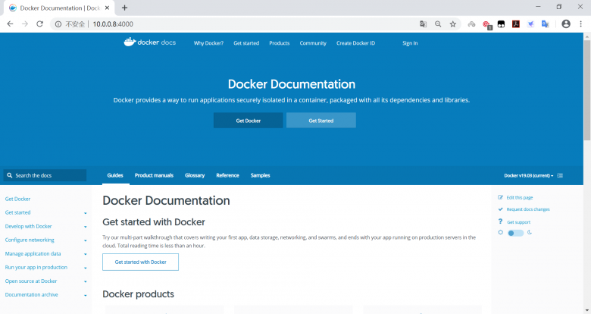The image size is (591, 314).
Task: Click Get started with Docker button
Action: point(141,262)
